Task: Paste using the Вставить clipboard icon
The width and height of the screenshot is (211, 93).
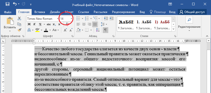Action: click(x=10, y=21)
